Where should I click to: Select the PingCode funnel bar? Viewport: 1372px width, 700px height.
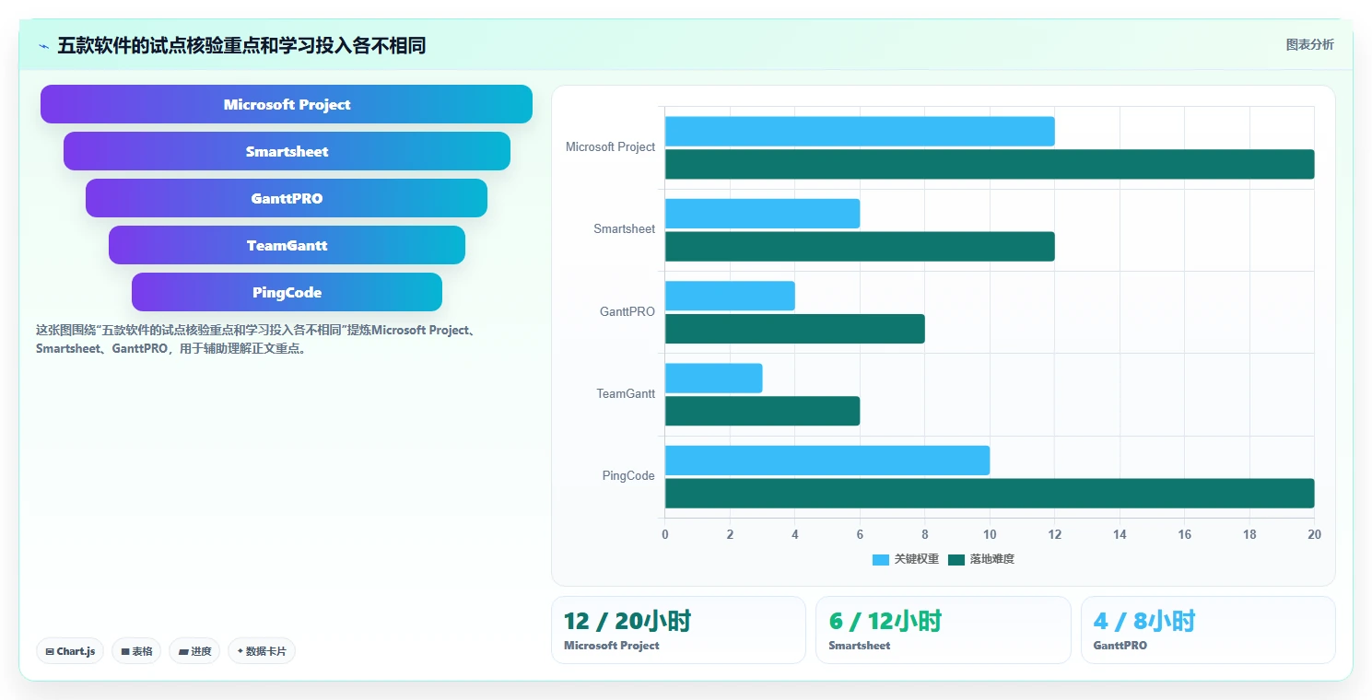pos(287,292)
